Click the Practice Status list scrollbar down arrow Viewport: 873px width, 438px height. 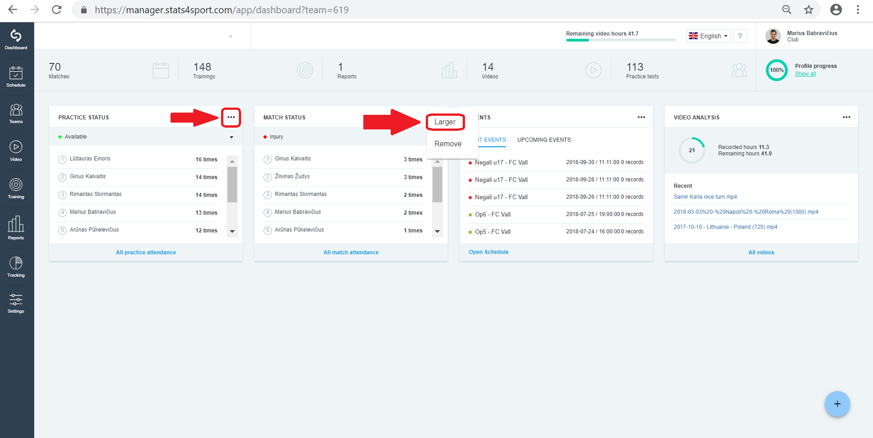(232, 232)
